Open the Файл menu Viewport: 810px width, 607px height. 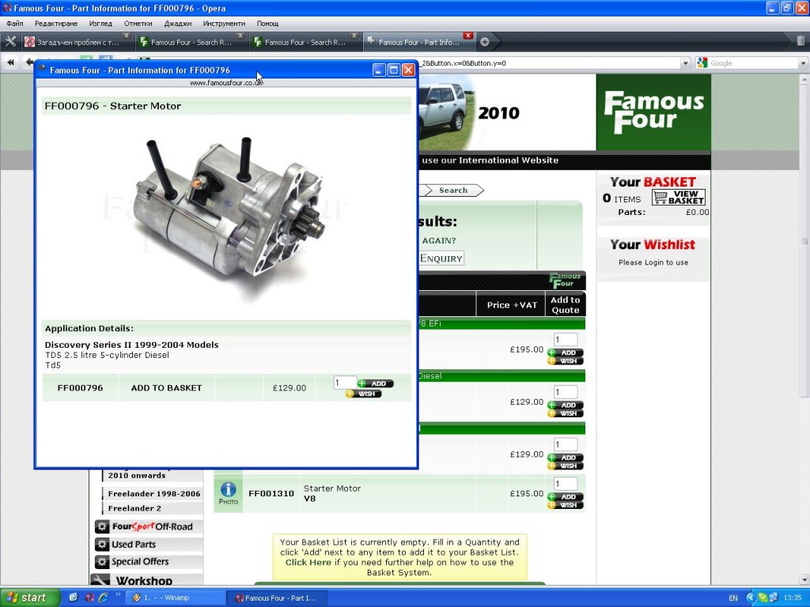click(14, 23)
